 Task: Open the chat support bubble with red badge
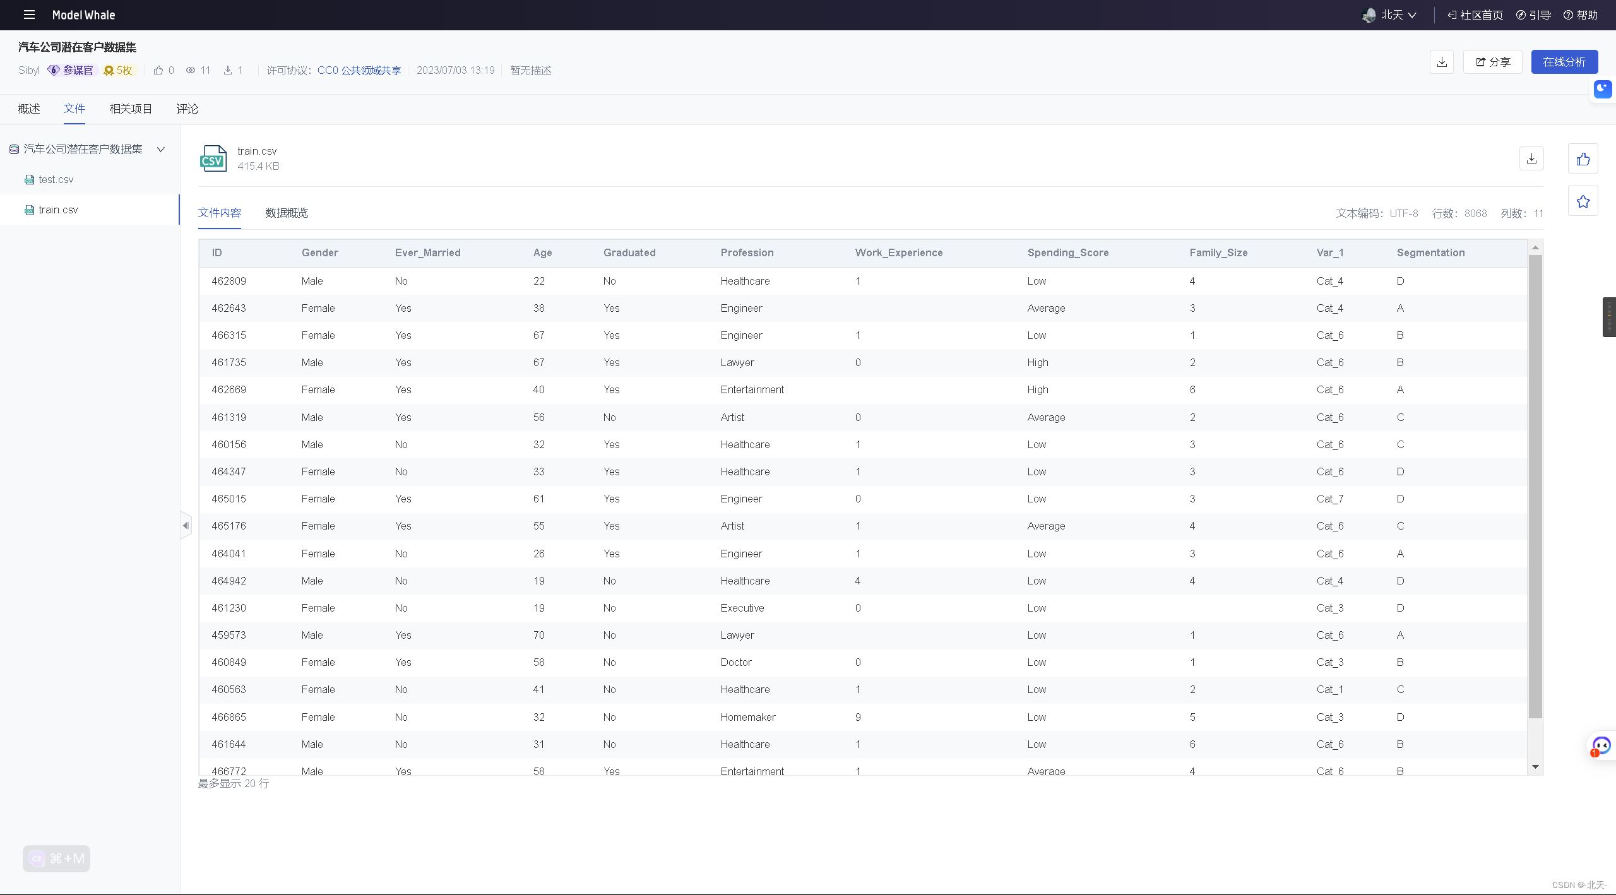(x=1601, y=746)
